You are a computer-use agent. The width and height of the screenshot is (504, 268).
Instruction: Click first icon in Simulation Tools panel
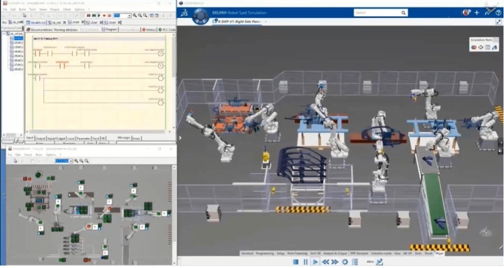coord(474,47)
